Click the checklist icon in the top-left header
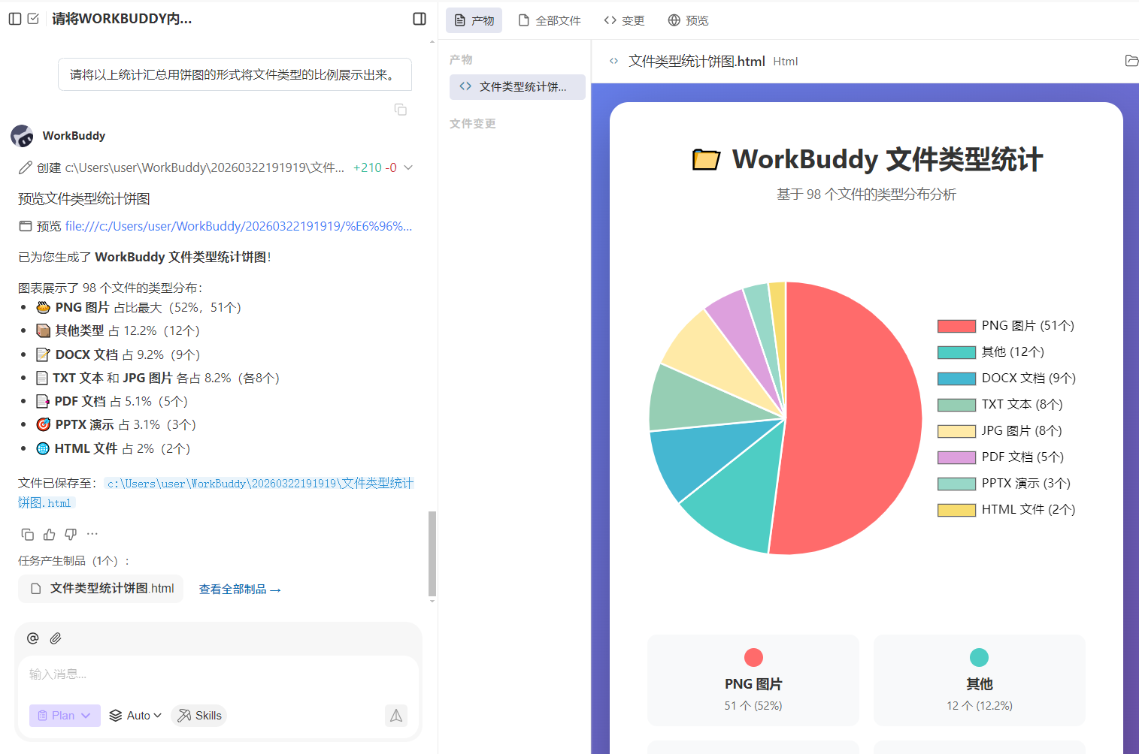The height and width of the screenshot is (754, 1139). (x=33, y=18)
